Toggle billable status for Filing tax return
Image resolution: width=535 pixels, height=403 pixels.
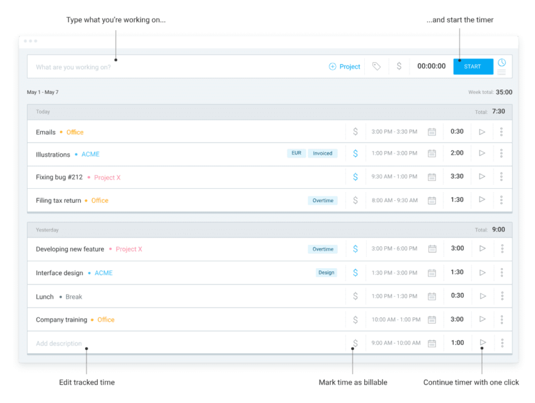click(355, 200)
